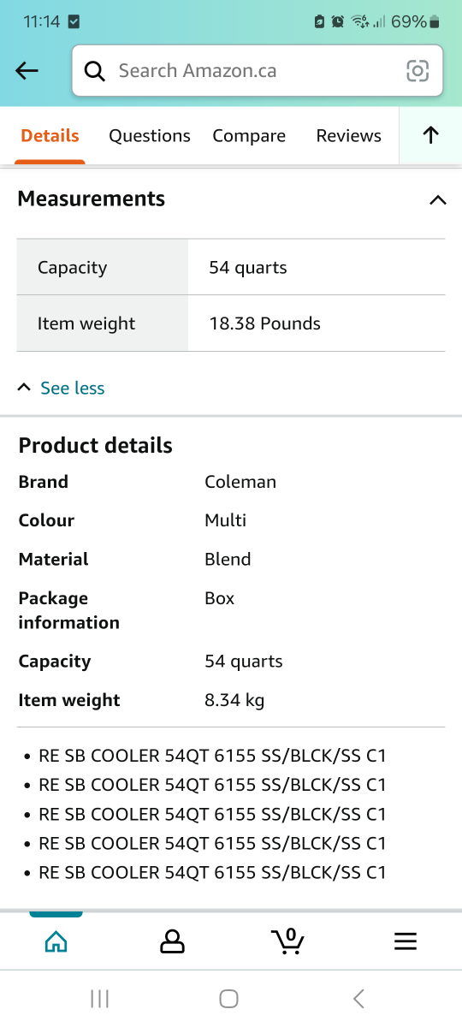Open the Reviews tab

(x=348, y=135)
